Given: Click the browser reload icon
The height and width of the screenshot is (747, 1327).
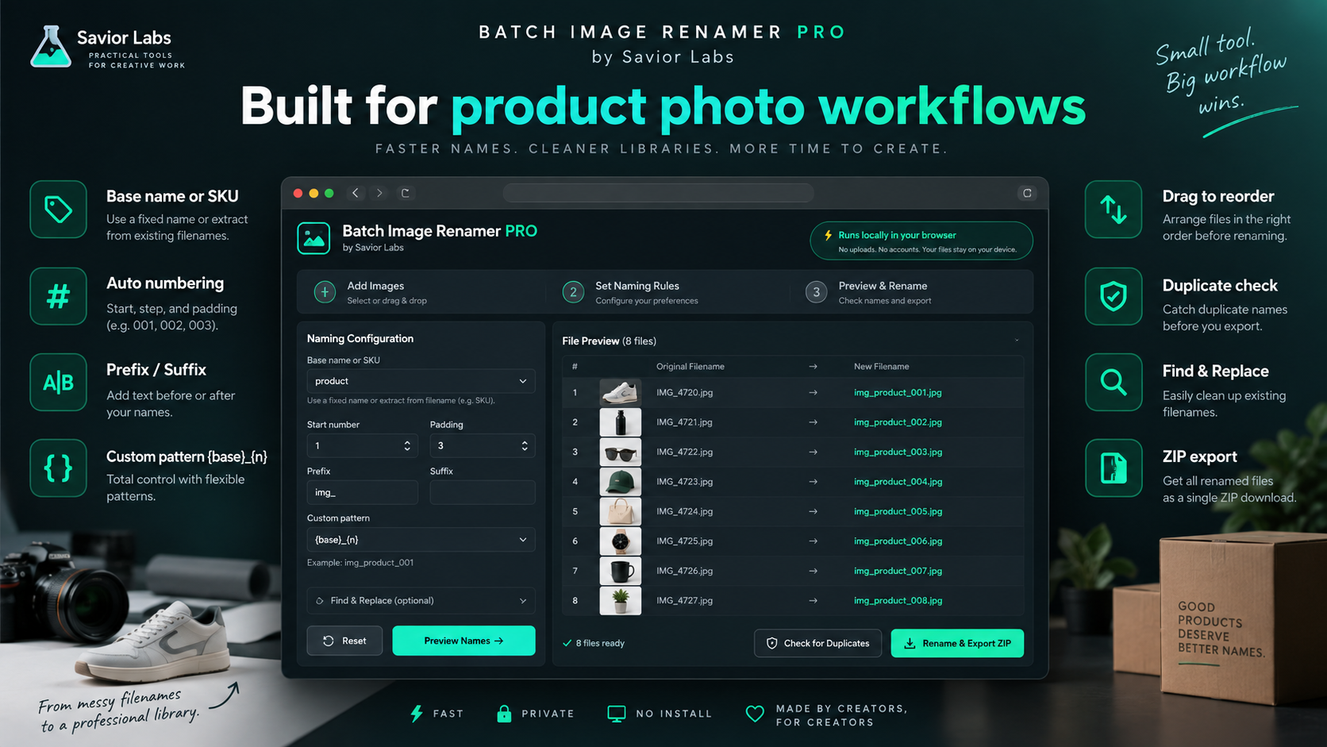Looking at the screenshot, I should click(x=405, y=193).
